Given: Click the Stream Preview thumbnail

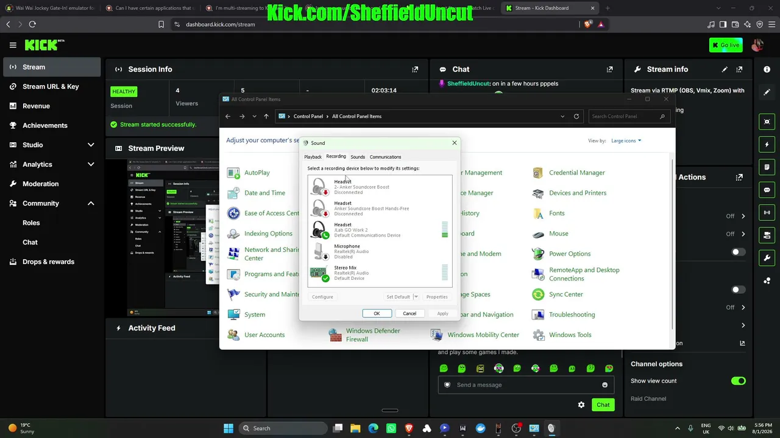Looking at the screenshot, I should click(173, 238).
